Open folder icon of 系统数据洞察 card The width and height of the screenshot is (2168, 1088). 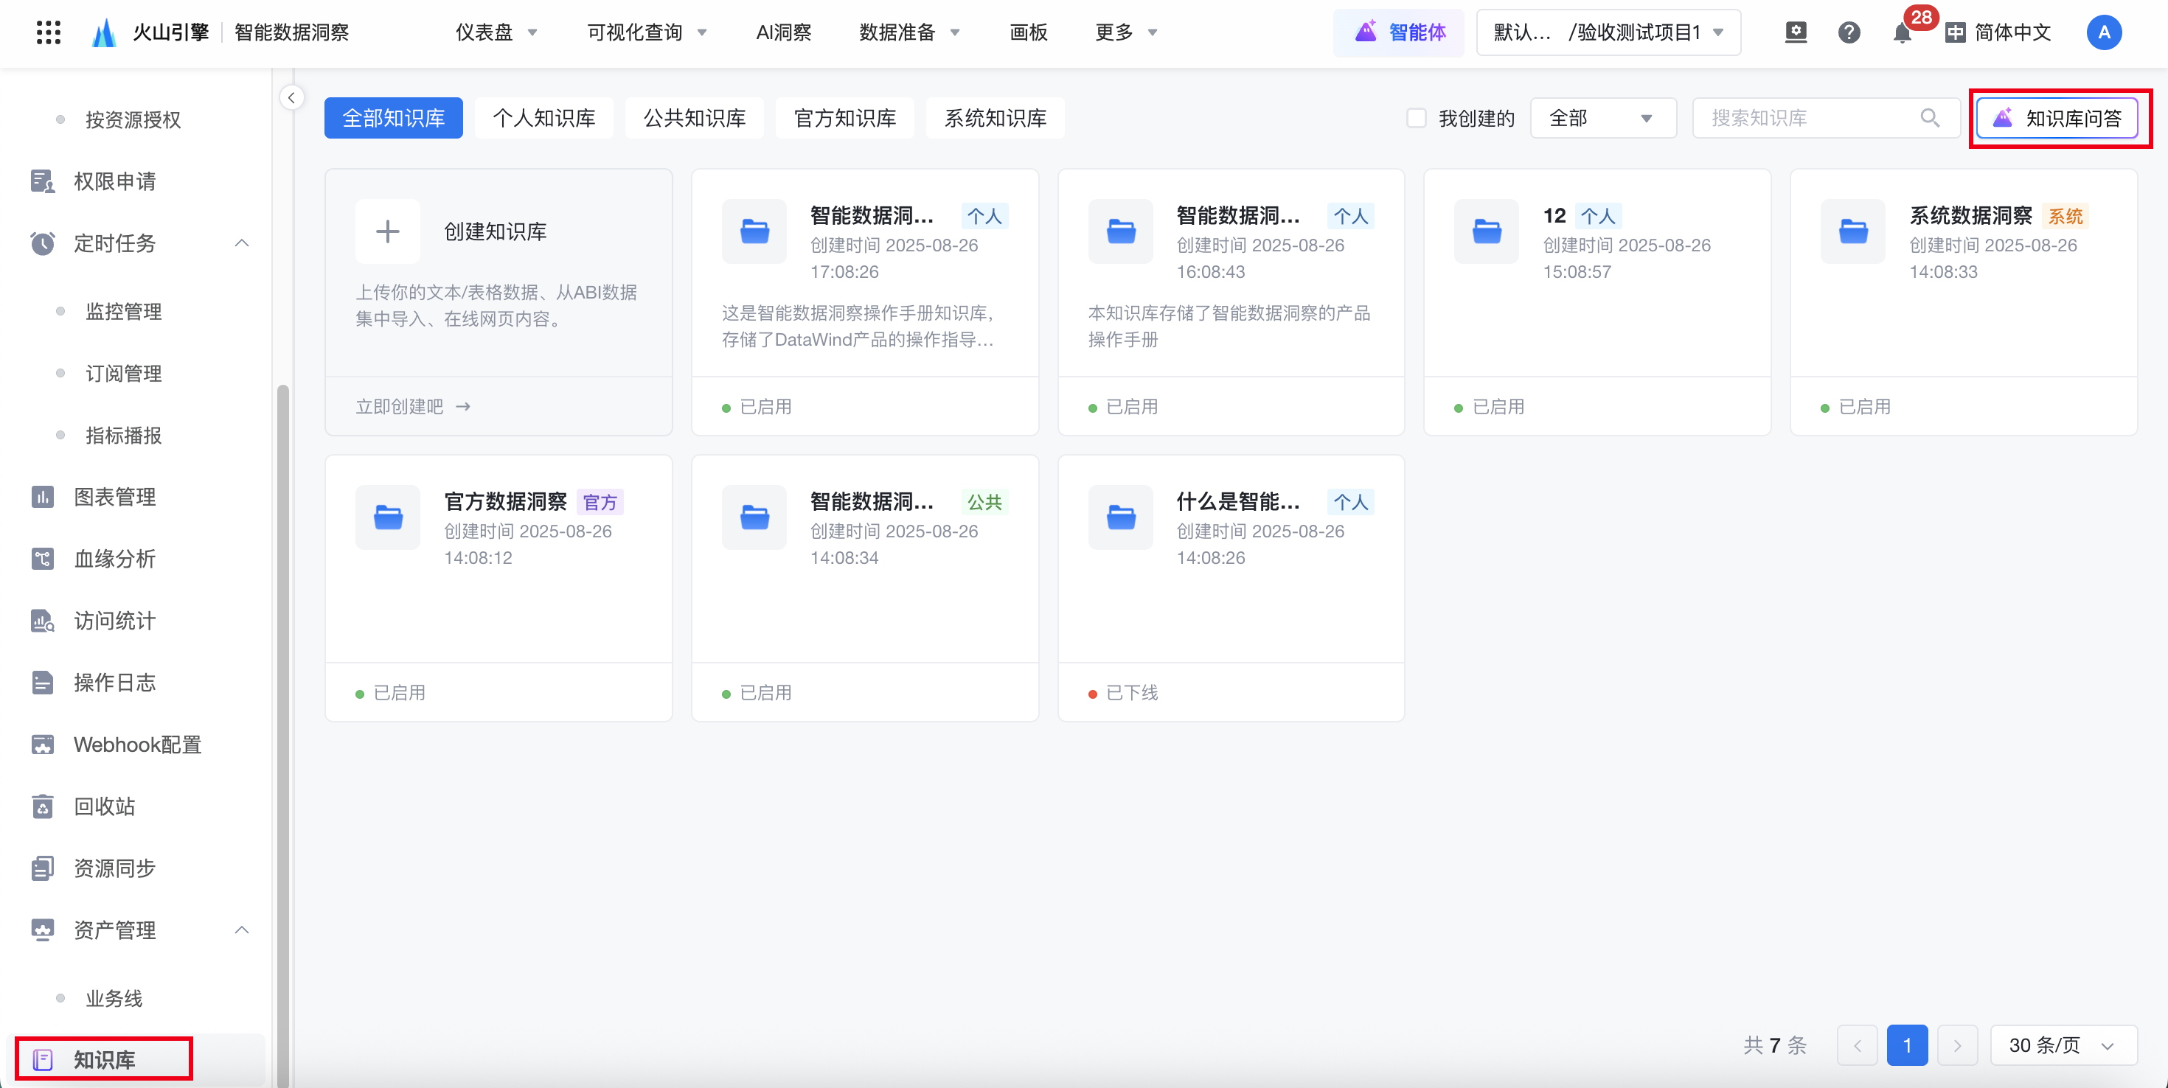1853,231
